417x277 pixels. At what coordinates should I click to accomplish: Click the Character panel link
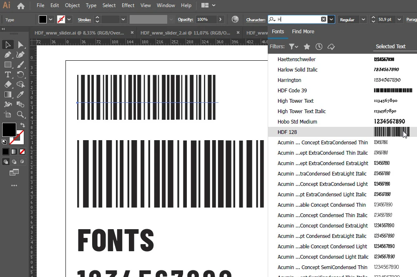click(256, 20)
